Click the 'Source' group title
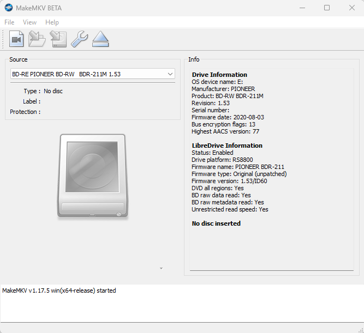Viewport: 364px width, 333px height. click(x=19, y=59)
